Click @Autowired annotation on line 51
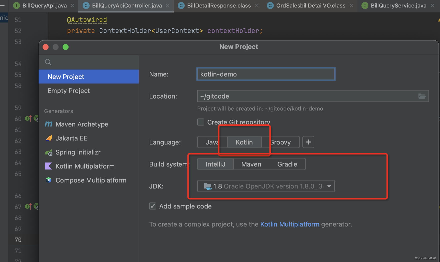The image size is (440, 262). coord(87,20)
